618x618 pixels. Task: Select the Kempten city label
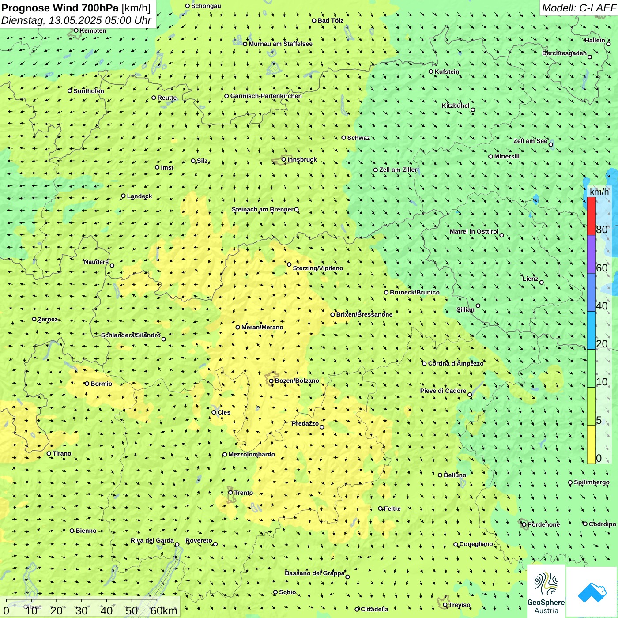click(93, 30)
